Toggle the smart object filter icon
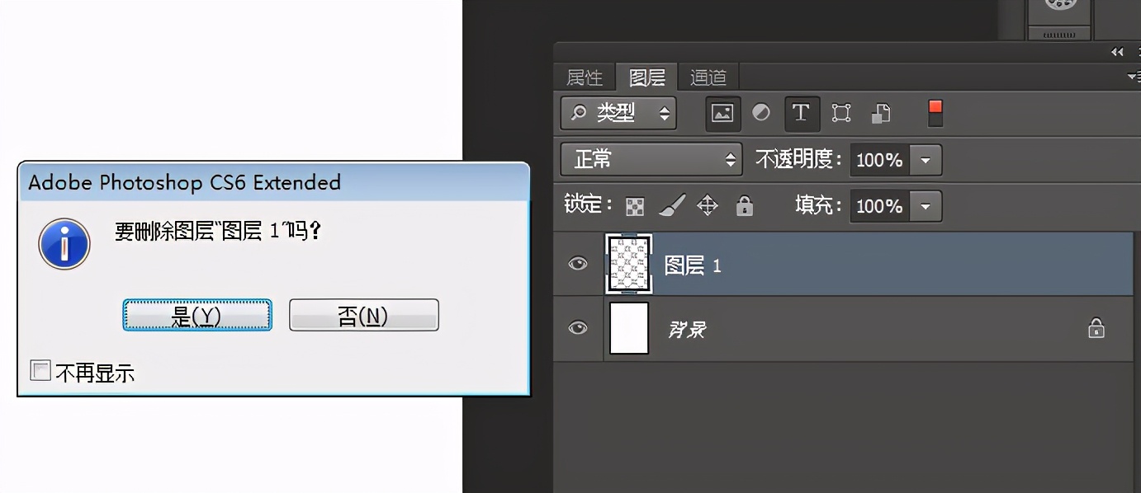The height and width of the screenshot is (493, 1141). 881,113
